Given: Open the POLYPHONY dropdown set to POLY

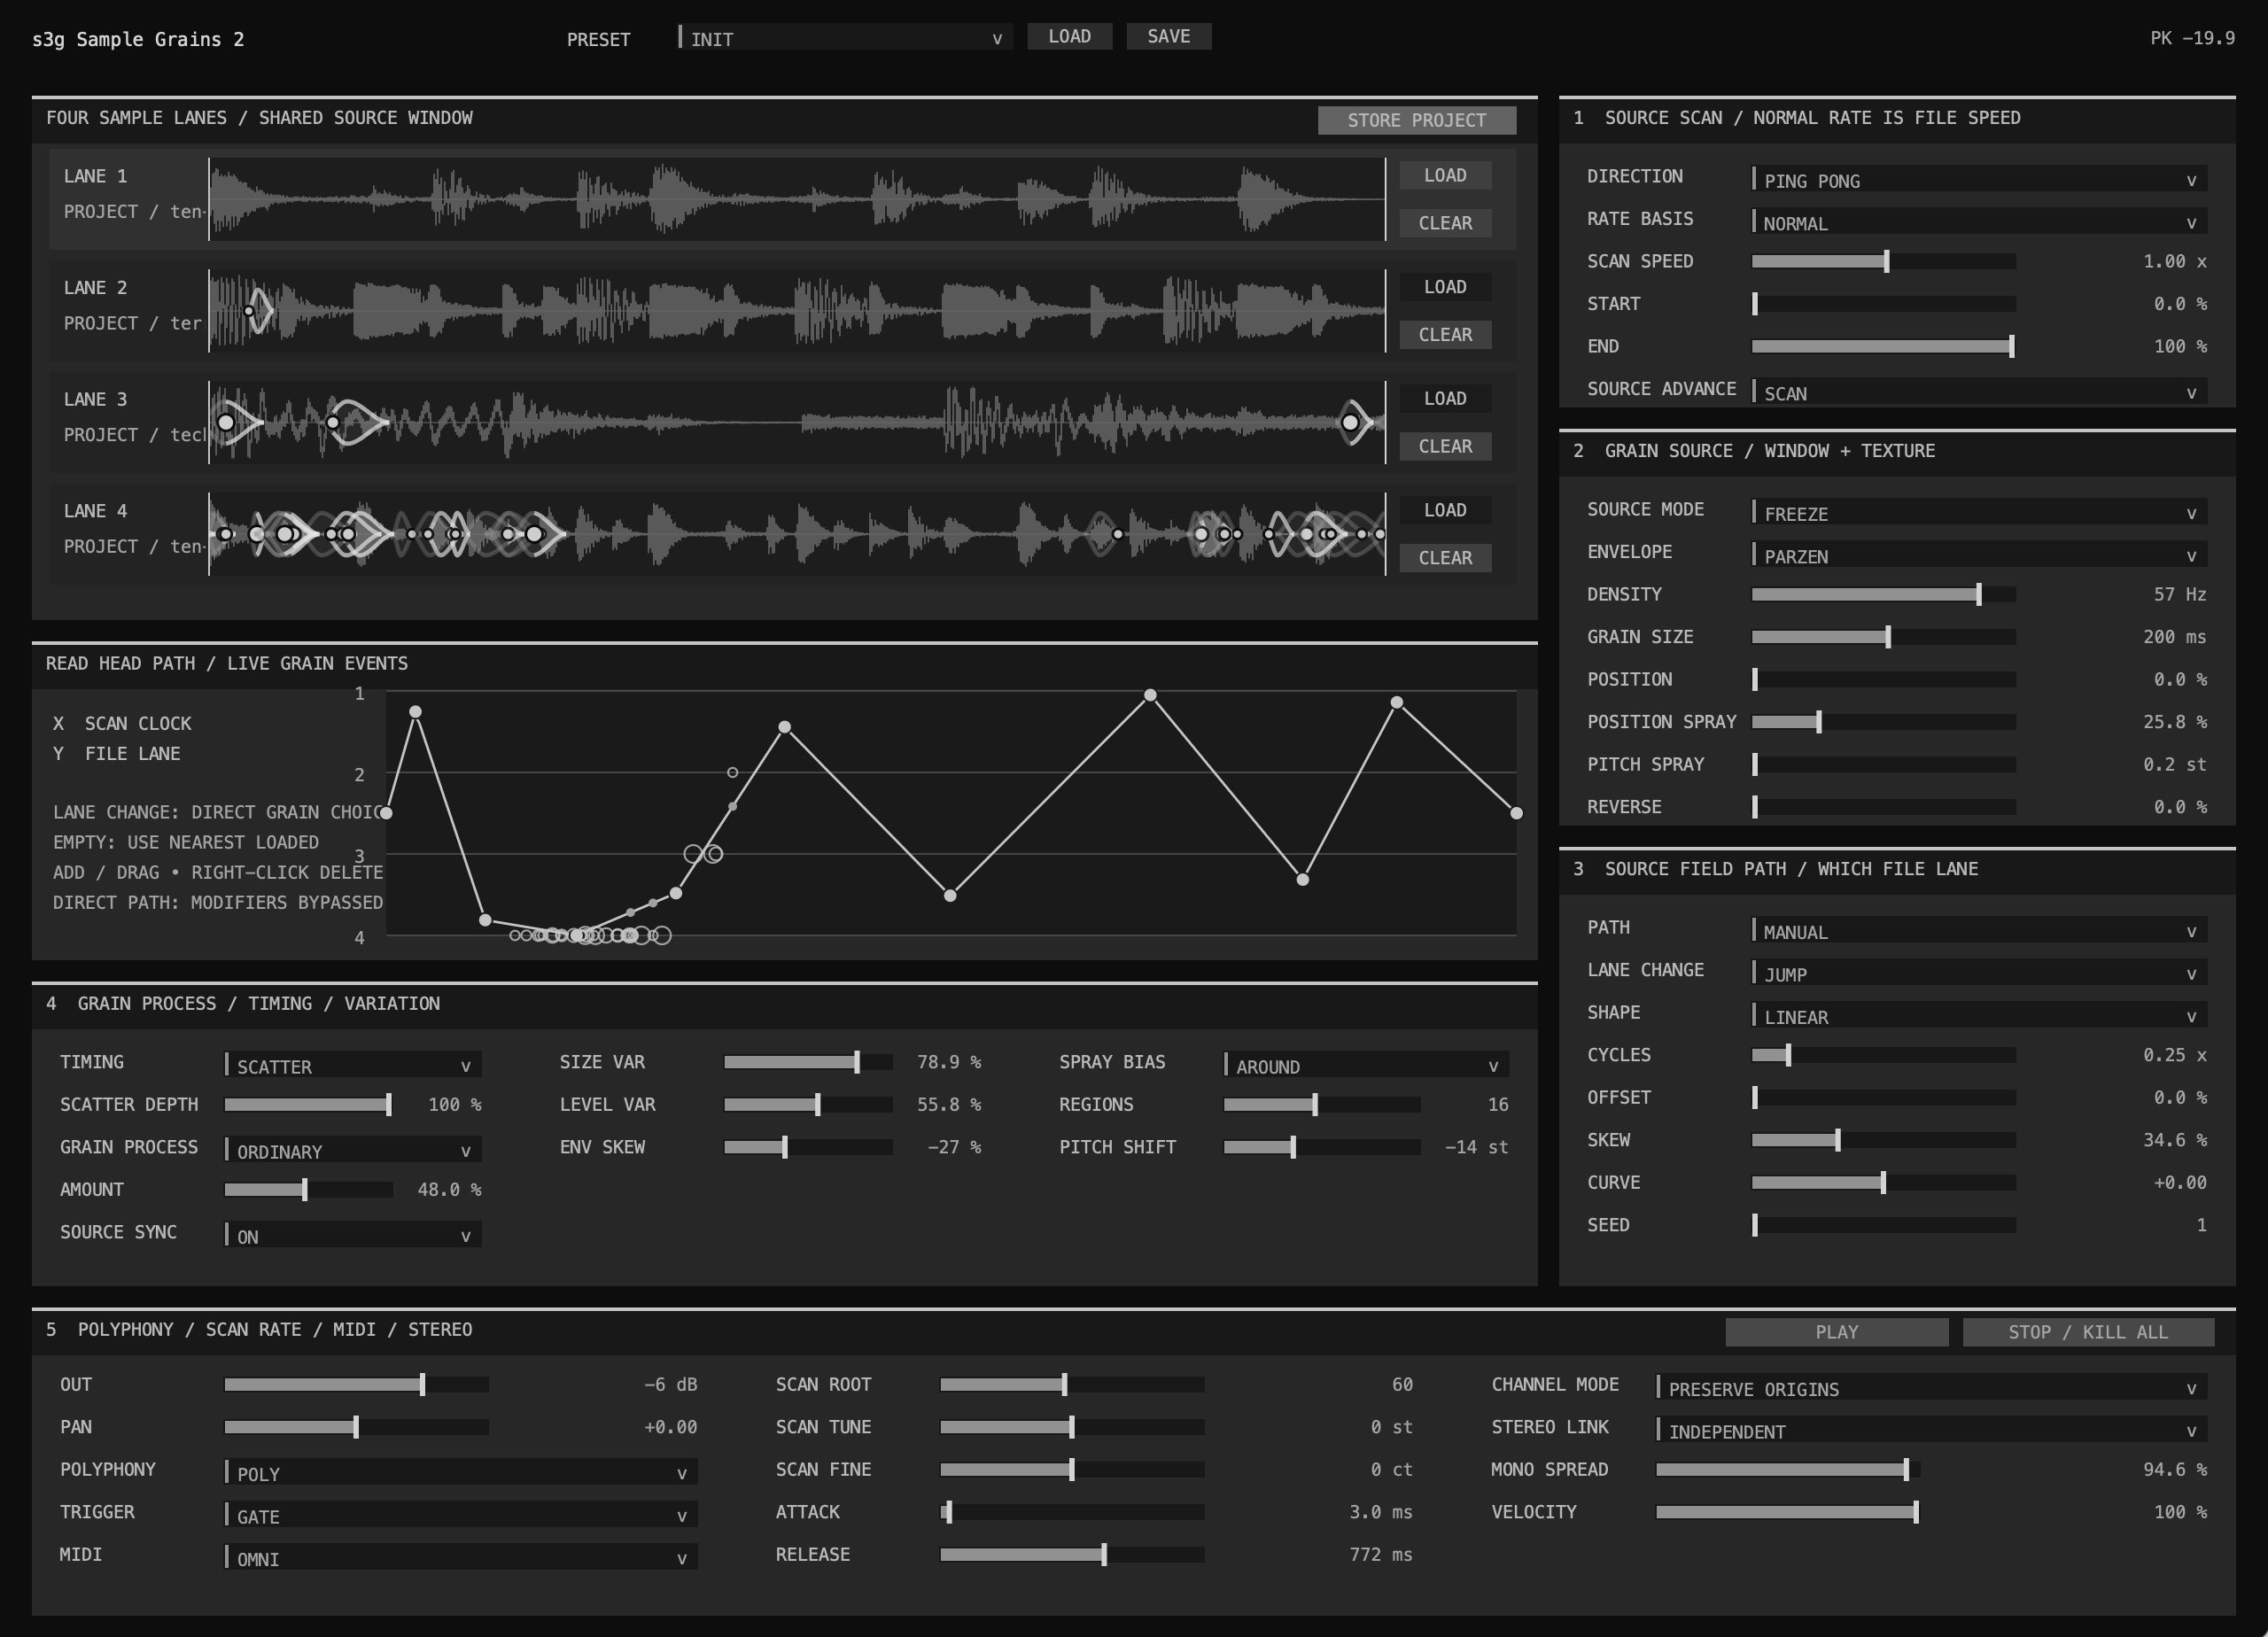Looking at the screenshot, I should 461,1472.
